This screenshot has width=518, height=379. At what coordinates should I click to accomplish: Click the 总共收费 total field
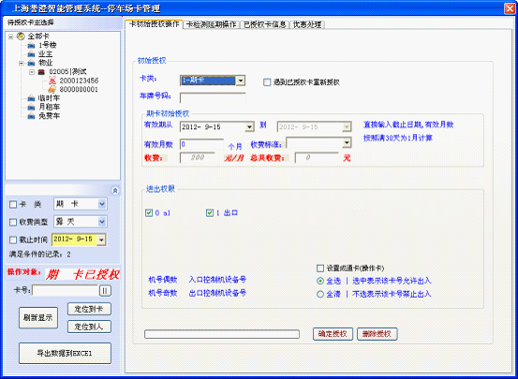[x=317, y=157]
